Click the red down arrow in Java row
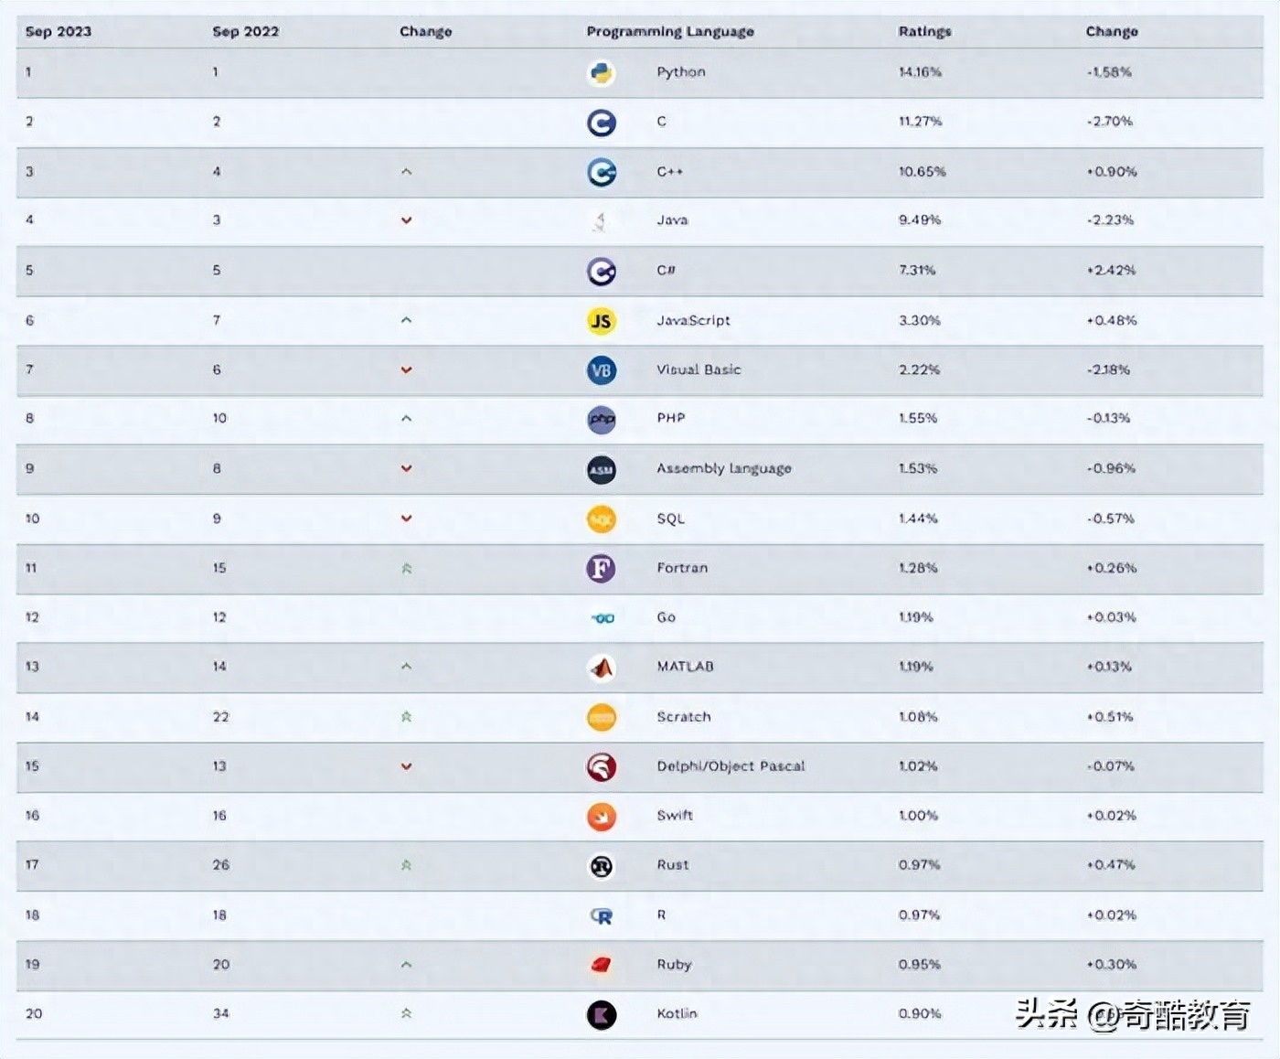Screen dimensions: 1280x1059 (406, 220)
